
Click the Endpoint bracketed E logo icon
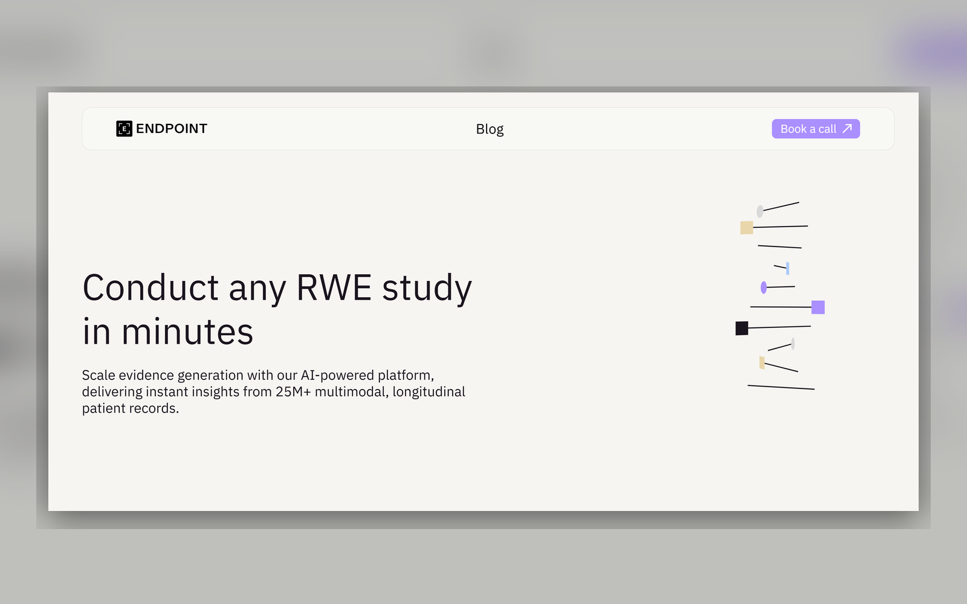pyautogui.click(x=124, y=129)
